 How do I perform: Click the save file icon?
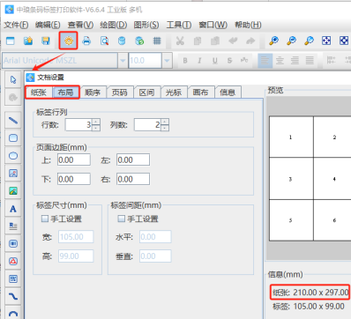[x=46, y=41]
